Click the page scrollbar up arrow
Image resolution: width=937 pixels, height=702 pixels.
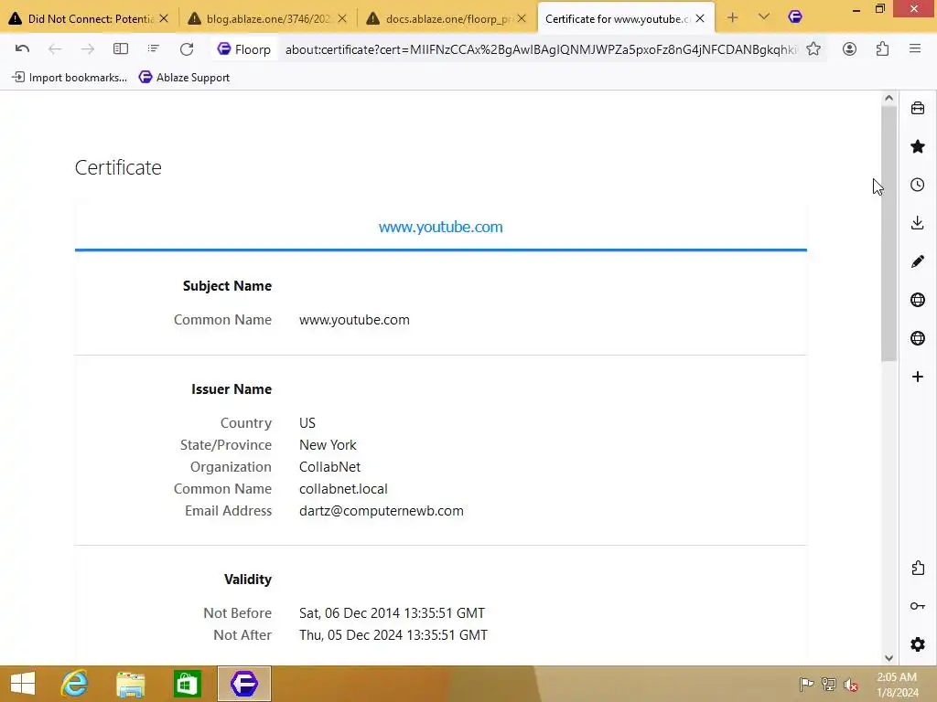[x=889, y=99]
